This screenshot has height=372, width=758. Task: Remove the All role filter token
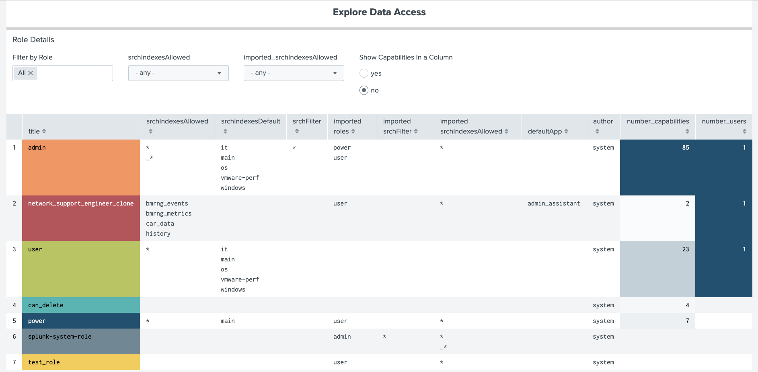point(31,73)
